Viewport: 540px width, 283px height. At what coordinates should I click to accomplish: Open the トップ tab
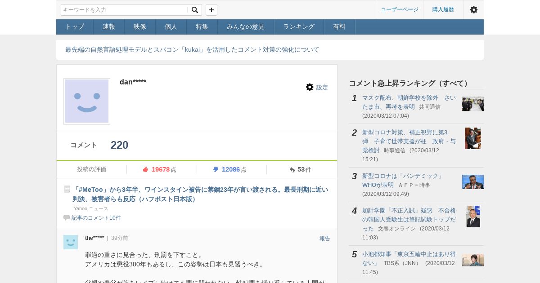[x=75, y=27]
